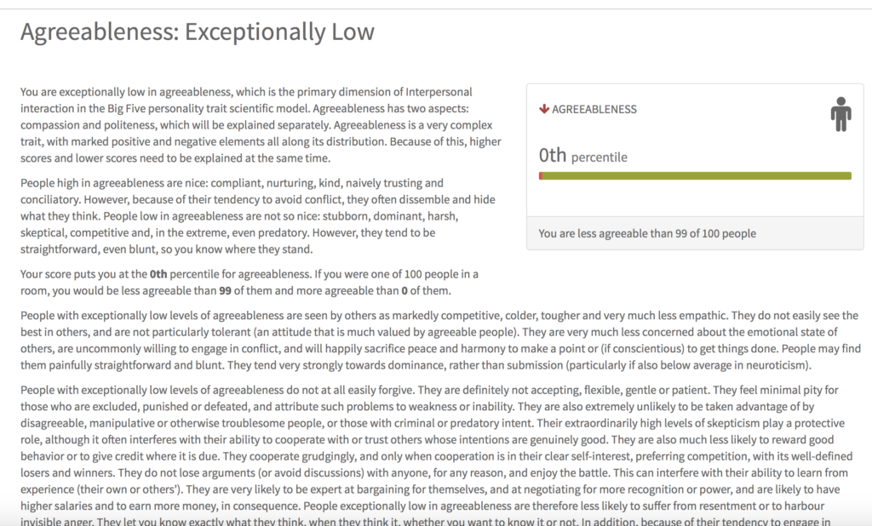Click the heading "Agreeableness: Exceptionally Low"
The image size is (872, 526).
click(x=198, y=31)
